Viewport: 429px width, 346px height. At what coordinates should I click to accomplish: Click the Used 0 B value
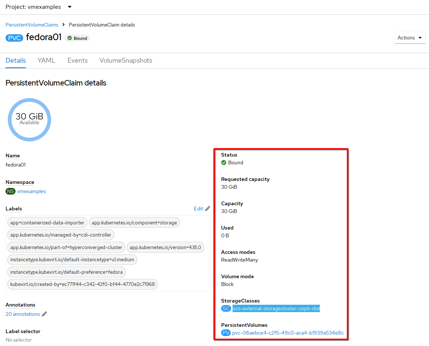coord(225,236)
